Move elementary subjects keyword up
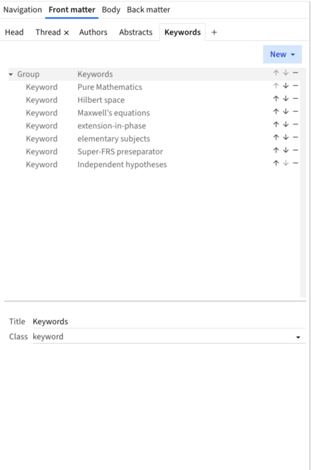 click(x=276, y=138)
